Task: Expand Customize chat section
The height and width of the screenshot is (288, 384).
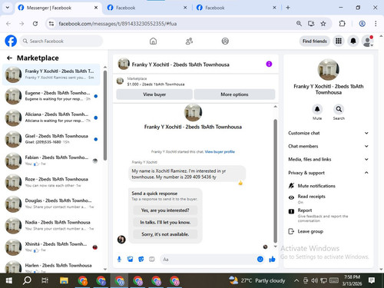Action: [x=329, y=133]
